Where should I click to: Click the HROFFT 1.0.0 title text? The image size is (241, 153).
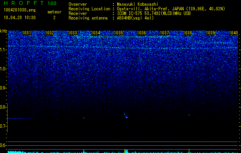tap(30, 3)
